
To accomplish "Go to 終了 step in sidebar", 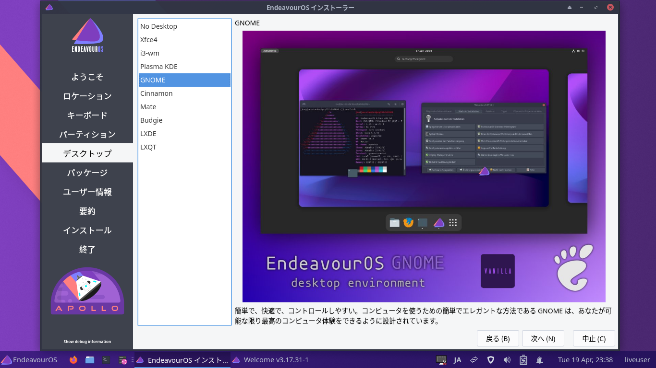I will [x=87, y=249].
